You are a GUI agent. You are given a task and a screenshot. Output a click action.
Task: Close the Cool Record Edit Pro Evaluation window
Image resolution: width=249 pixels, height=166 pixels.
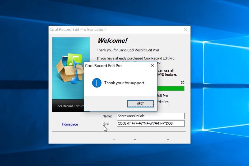186,30
